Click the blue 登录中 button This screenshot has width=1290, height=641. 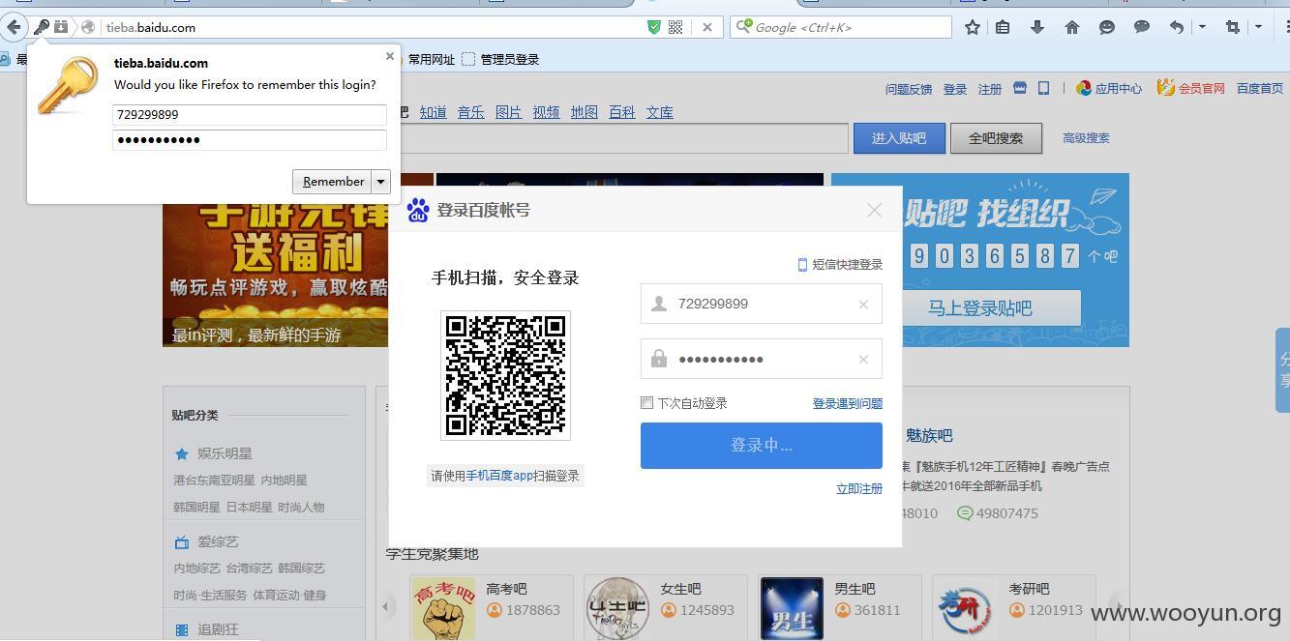click(x=762, y=446)
